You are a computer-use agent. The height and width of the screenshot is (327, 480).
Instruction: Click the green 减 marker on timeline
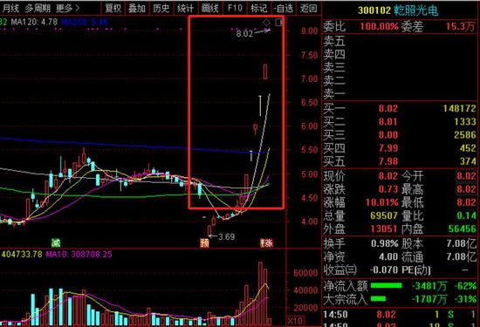pyautogui.click(x=56, y=243)
